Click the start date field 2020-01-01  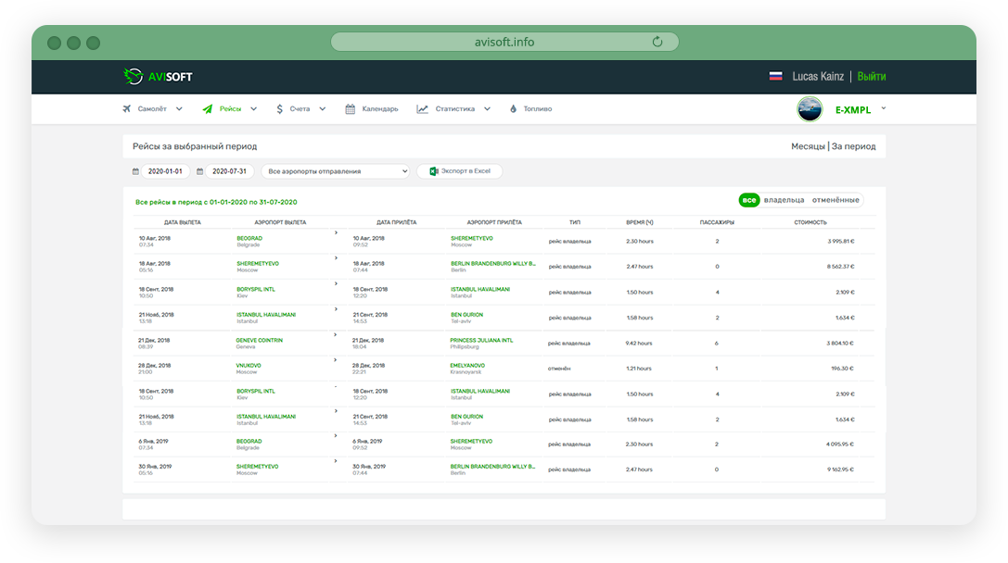pos(165,171)
